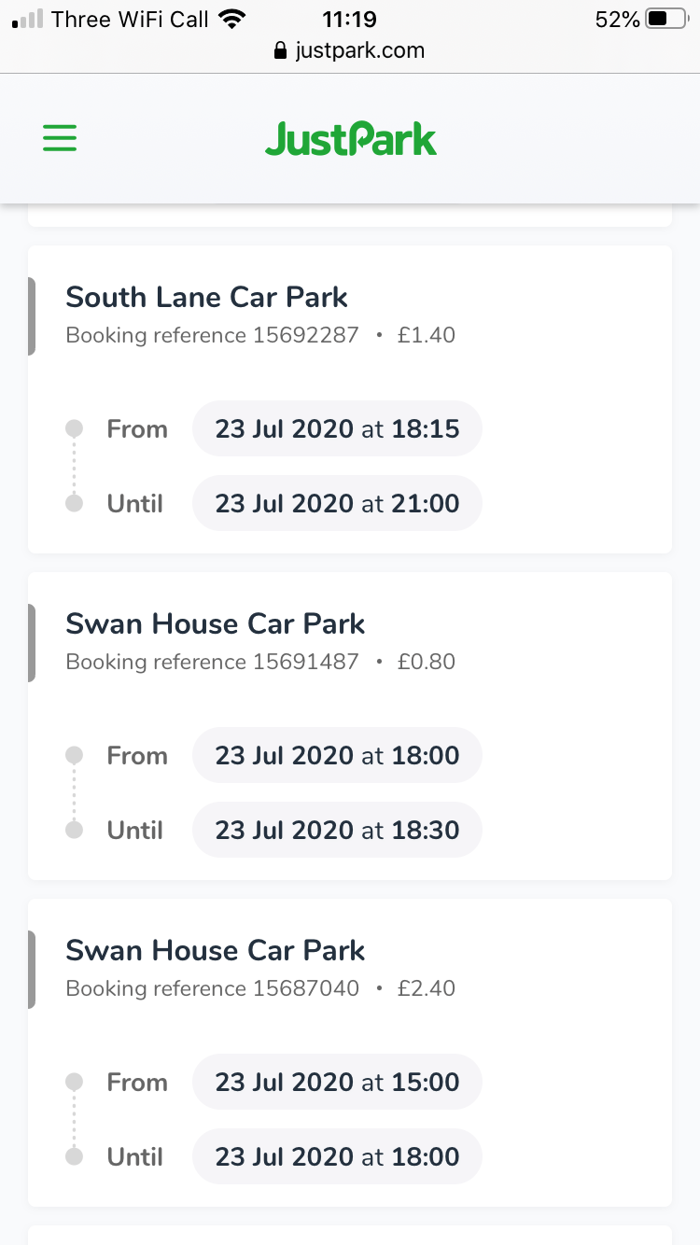Open Swan House booking costing £2.40
The image size is (700, 1245).
(215, 951)
